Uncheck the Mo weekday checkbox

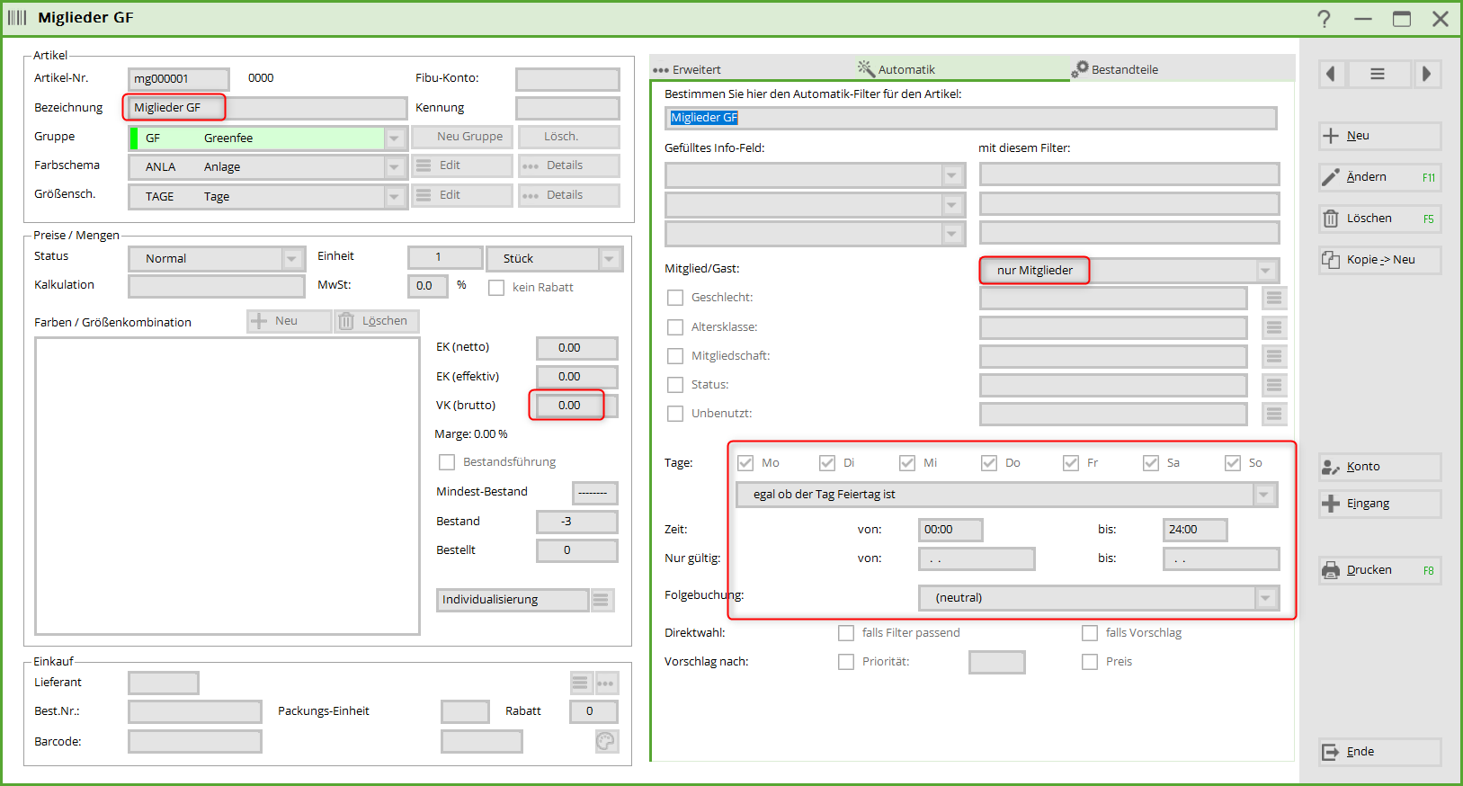click(745, 463)
